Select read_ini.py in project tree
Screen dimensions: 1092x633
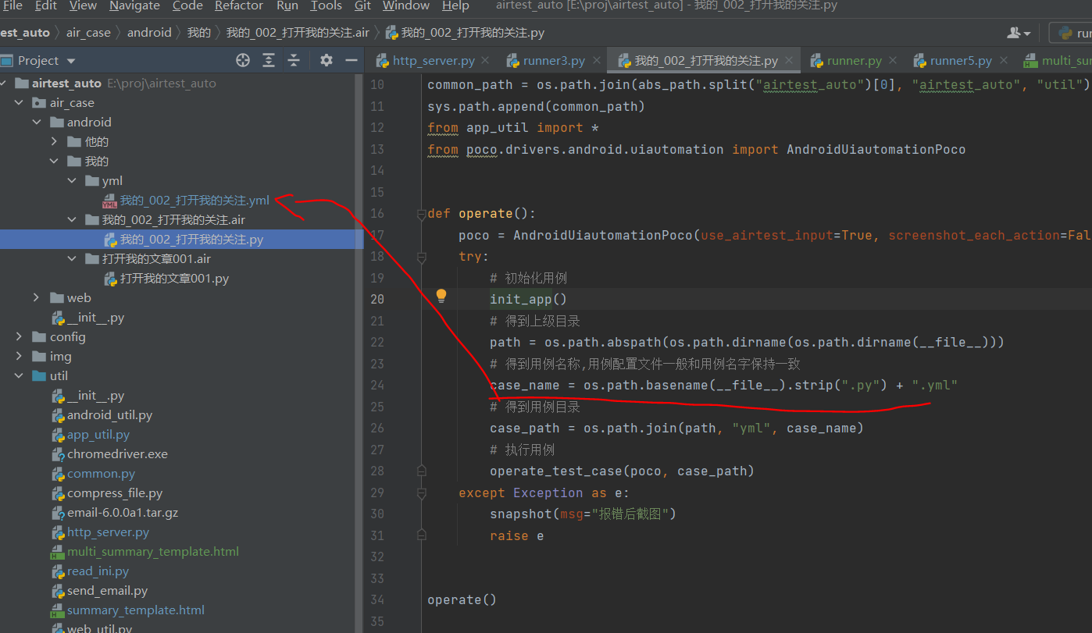tap(98, 571)
